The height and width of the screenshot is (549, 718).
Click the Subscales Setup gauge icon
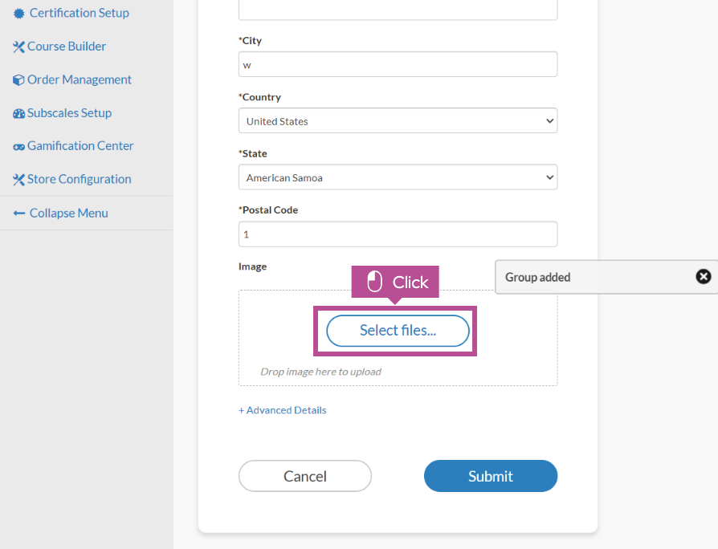[18, 113]
